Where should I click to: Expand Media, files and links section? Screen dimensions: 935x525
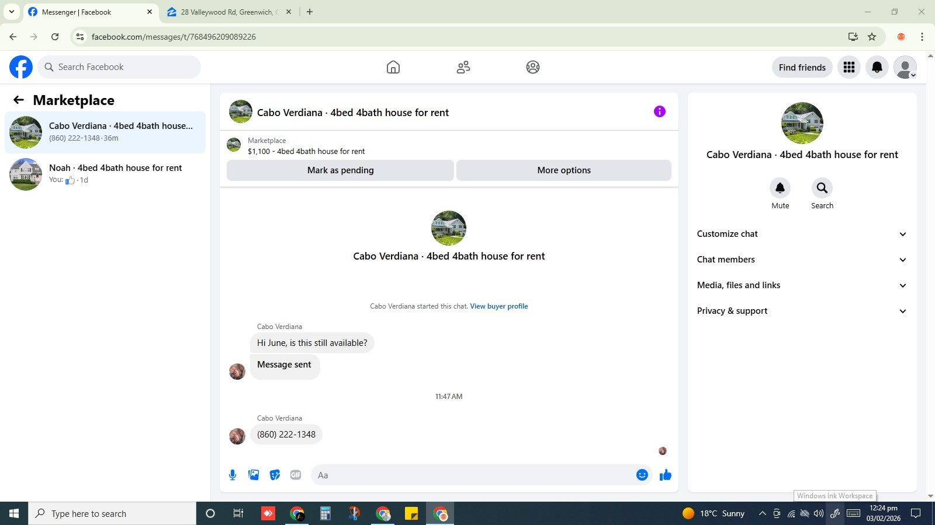coord(802,285)
